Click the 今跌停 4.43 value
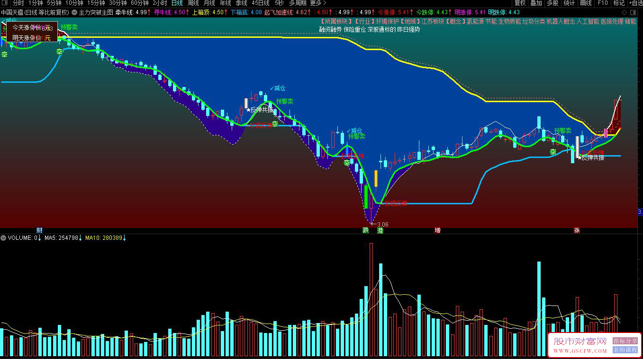 [x=432, y=12]
